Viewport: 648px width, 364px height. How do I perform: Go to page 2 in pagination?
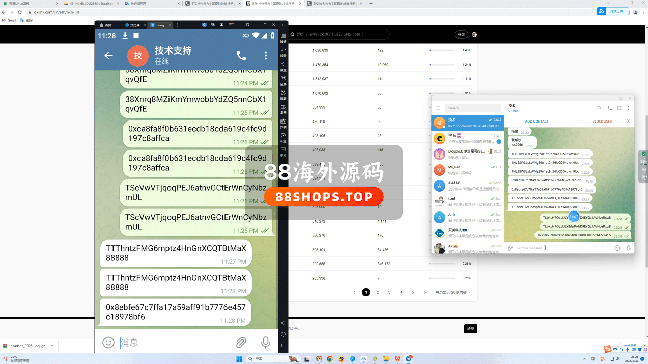pyautogui.click(x=378, y=292)
